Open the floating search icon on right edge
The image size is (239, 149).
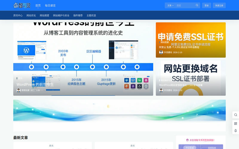[235, 115]
